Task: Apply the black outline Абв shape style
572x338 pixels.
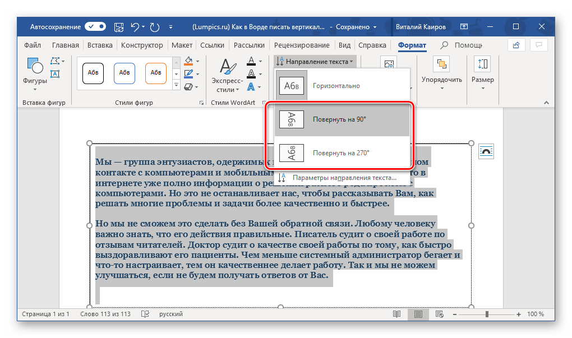Action: (x=93, y=73)
